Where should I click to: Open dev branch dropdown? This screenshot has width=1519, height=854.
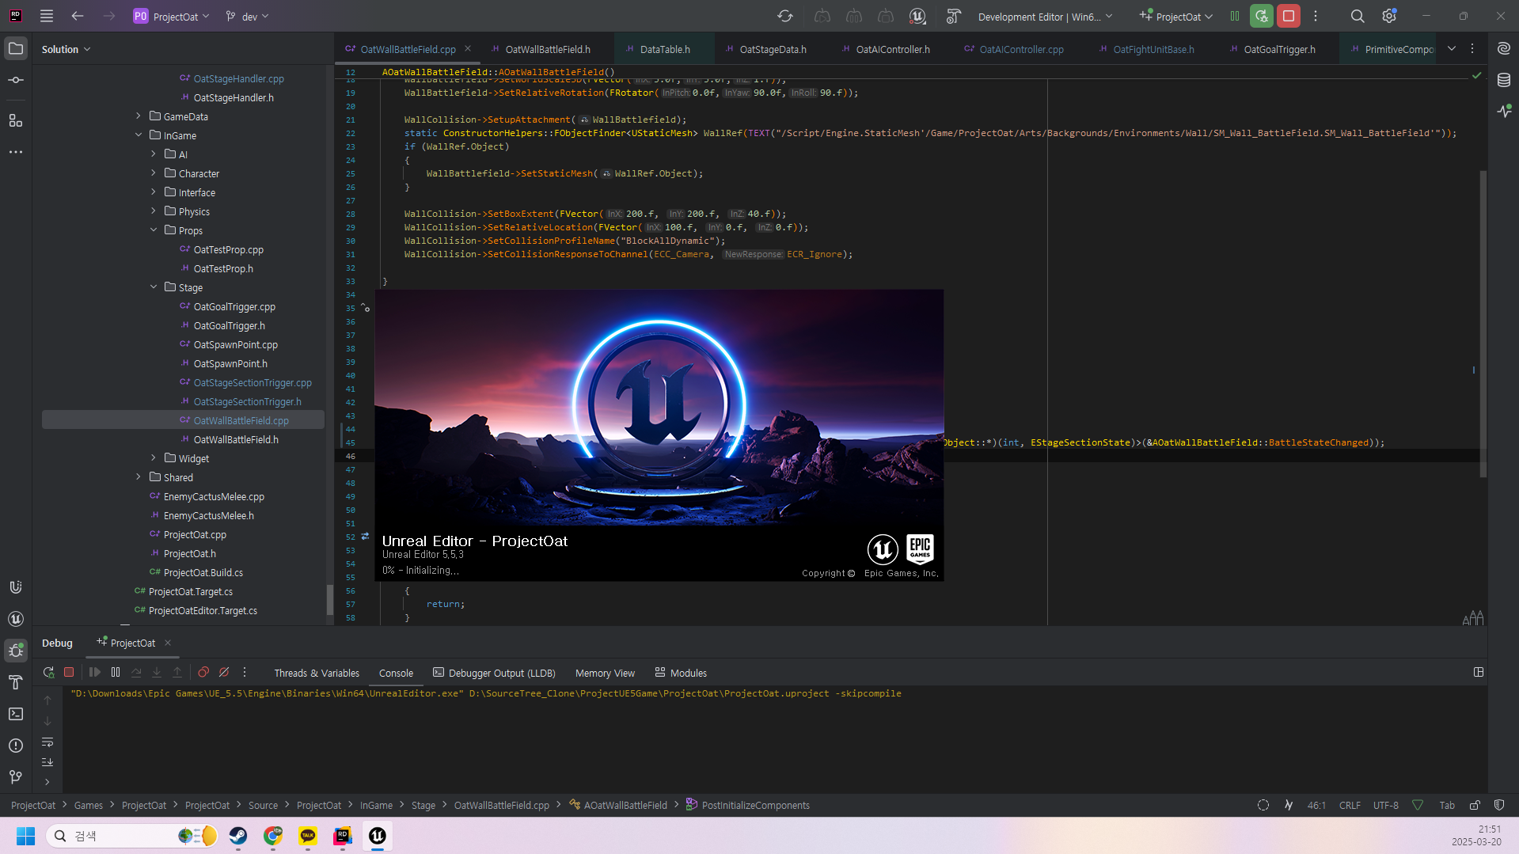point(247,16)
